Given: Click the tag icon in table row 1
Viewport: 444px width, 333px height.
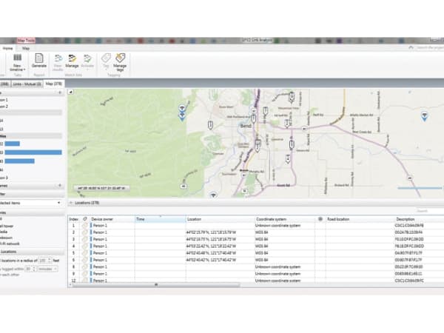Looking at the screenshot, I should tap(85, 225).
